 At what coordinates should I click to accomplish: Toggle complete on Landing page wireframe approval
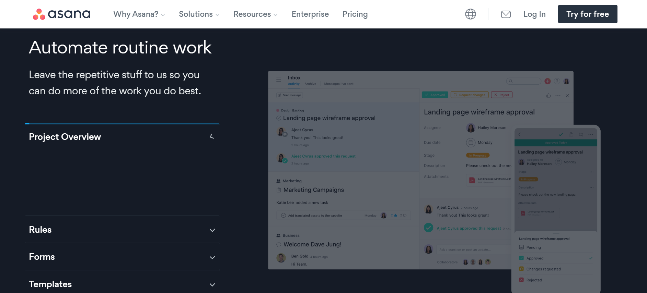279,118
